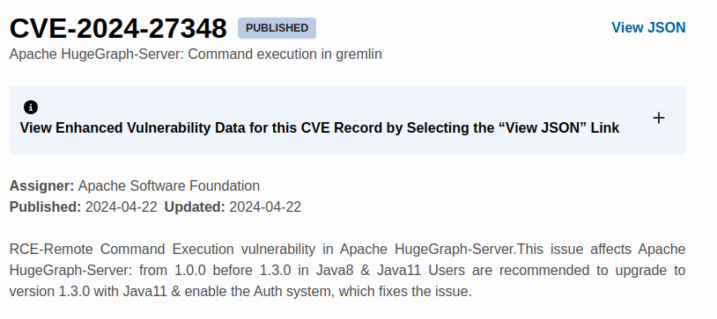717x319 pixels.
Task: Click the Updated date value
Action: (x=265, y=207)
